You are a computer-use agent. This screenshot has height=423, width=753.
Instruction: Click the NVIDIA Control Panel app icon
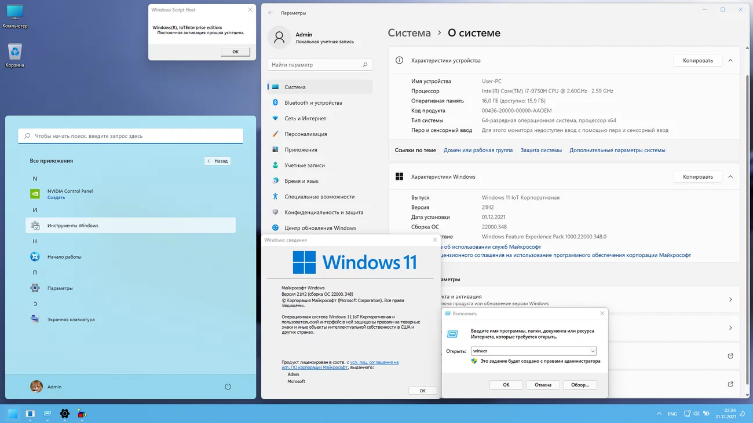click(35, 194)
